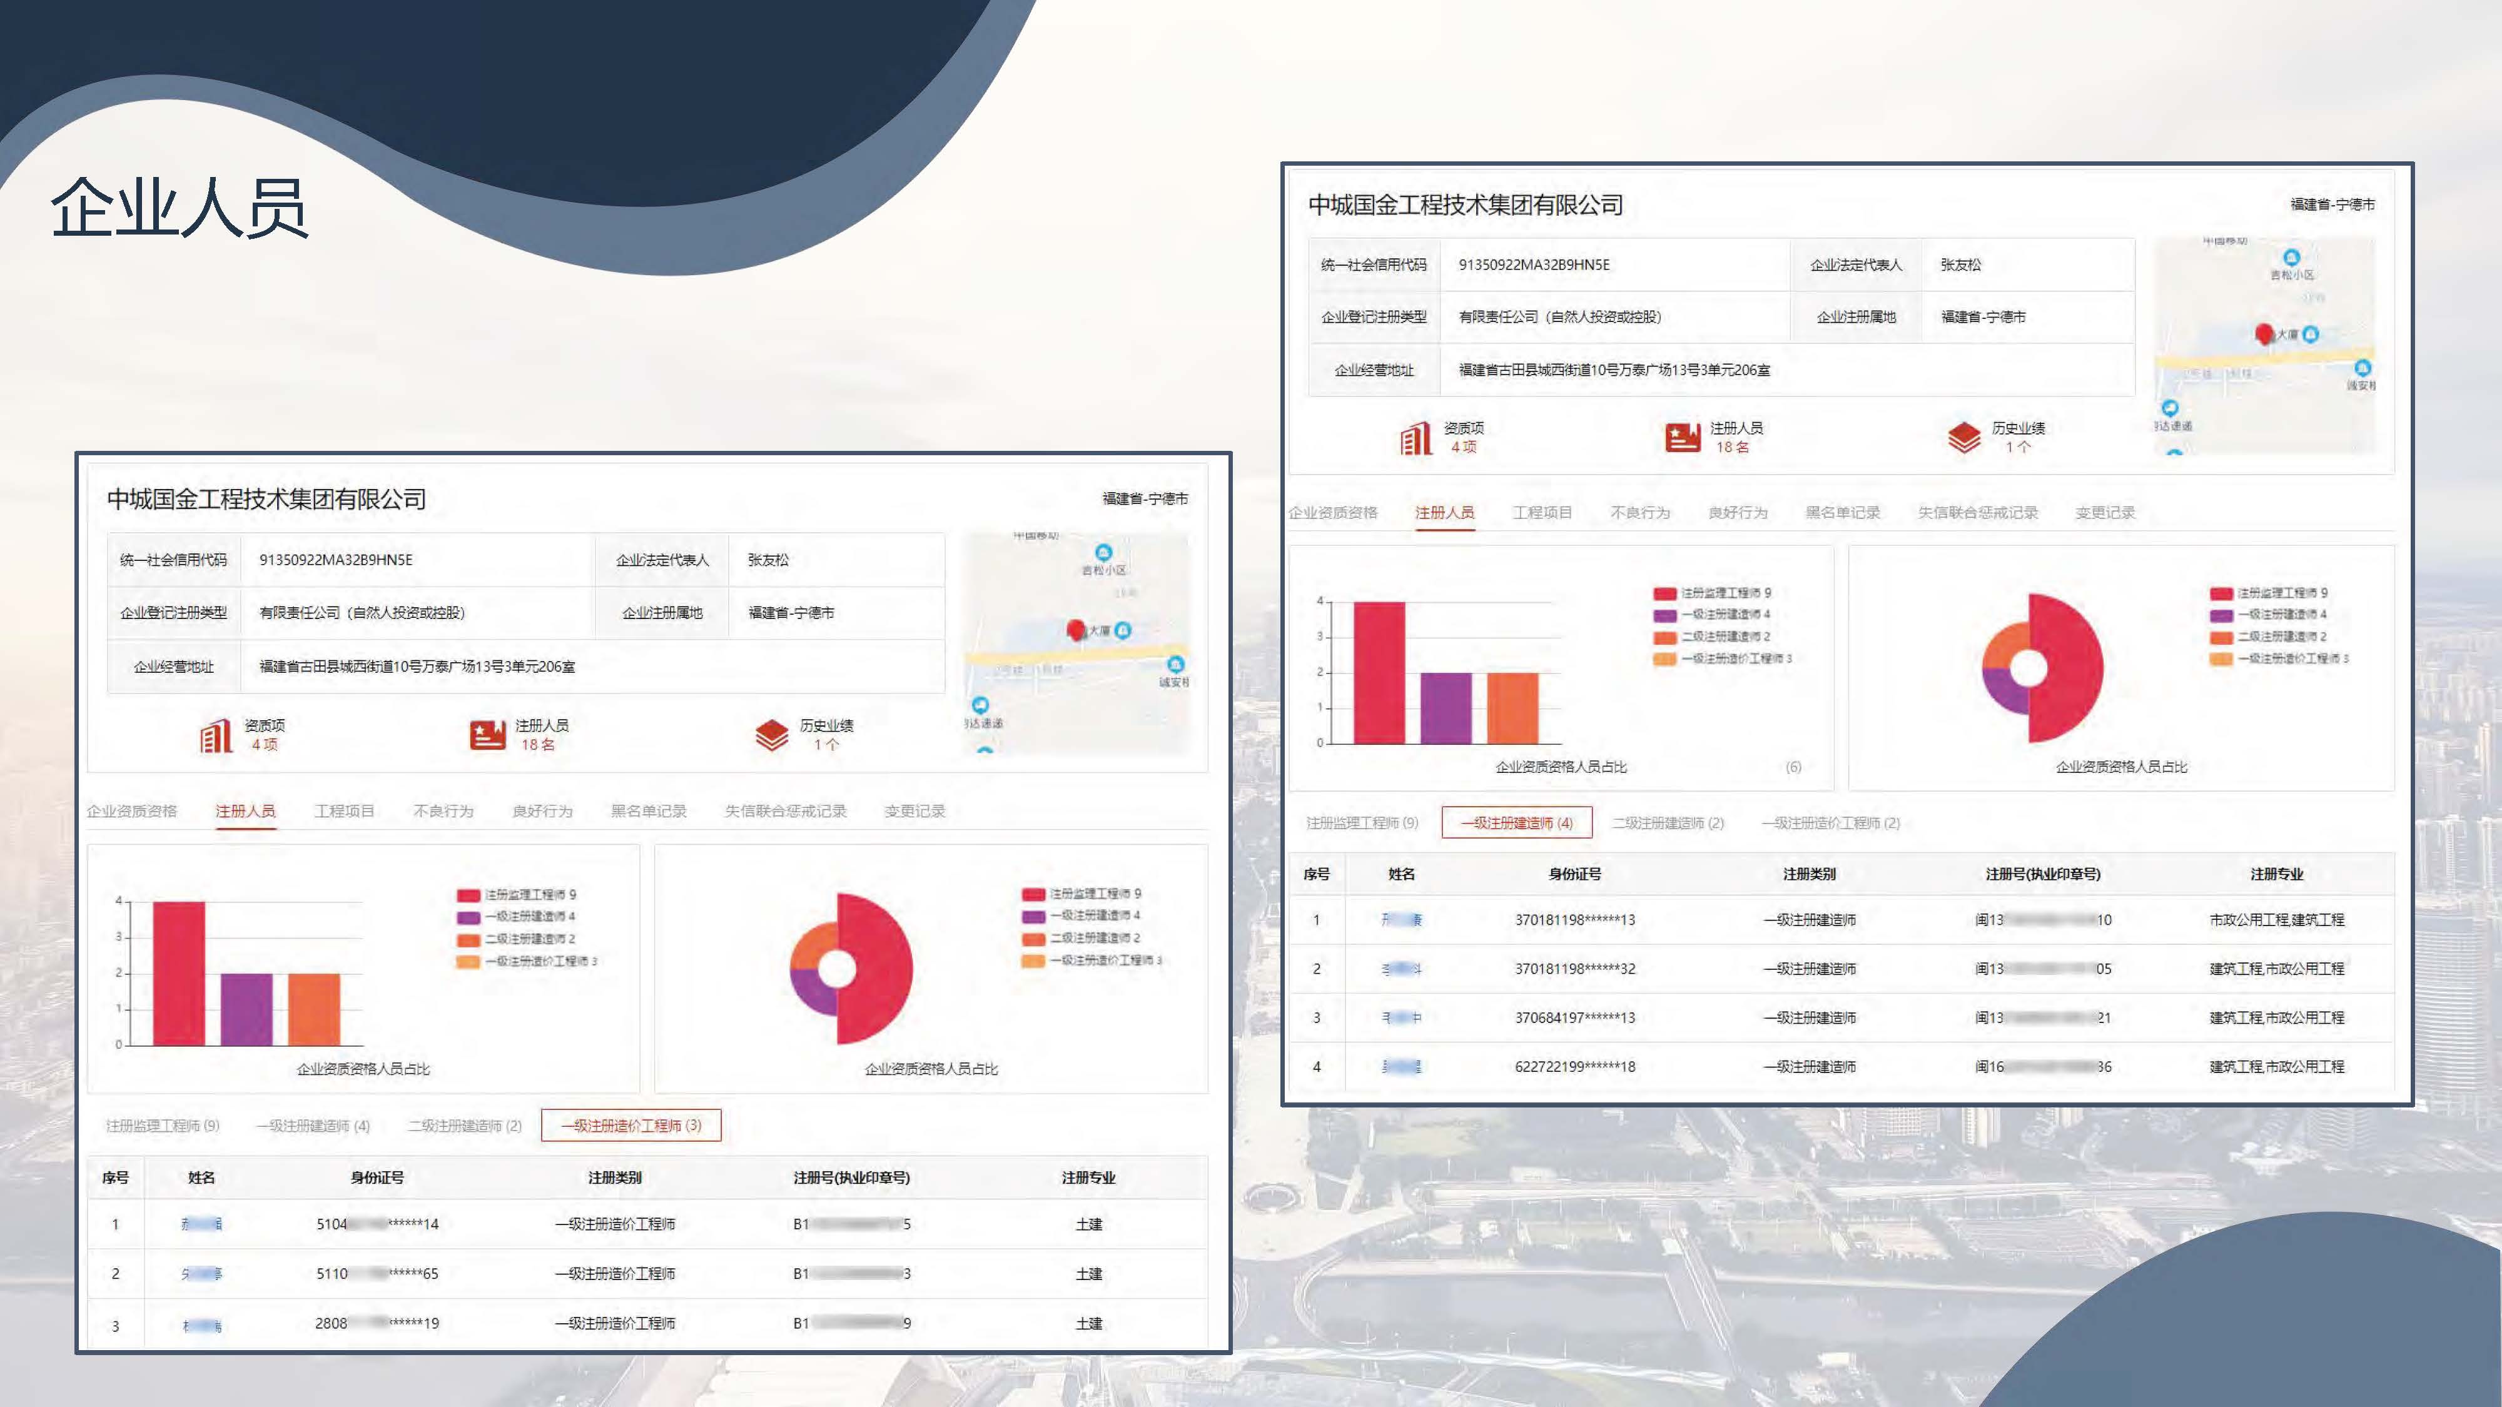Click company title 中城国金工程技术集团有限公司 in left panel

266,499
